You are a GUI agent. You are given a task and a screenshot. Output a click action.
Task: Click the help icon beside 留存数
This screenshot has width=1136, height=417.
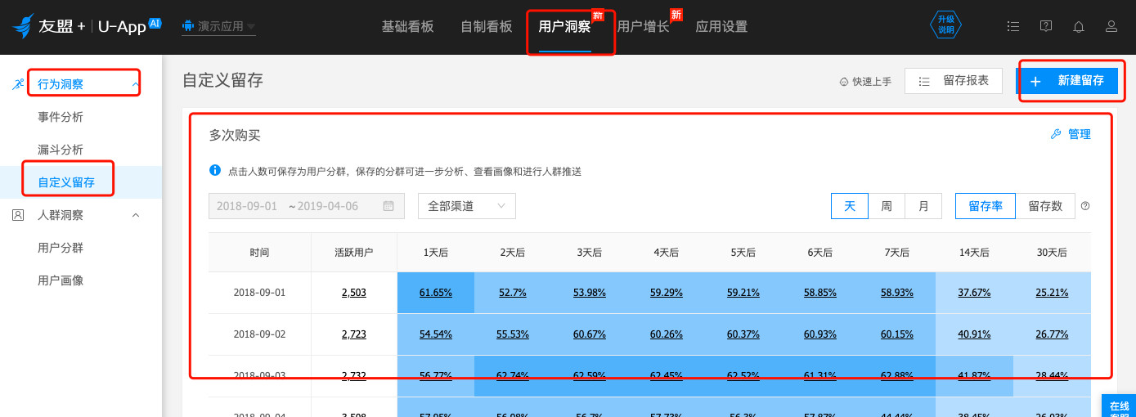click(x=1085, y=206)
